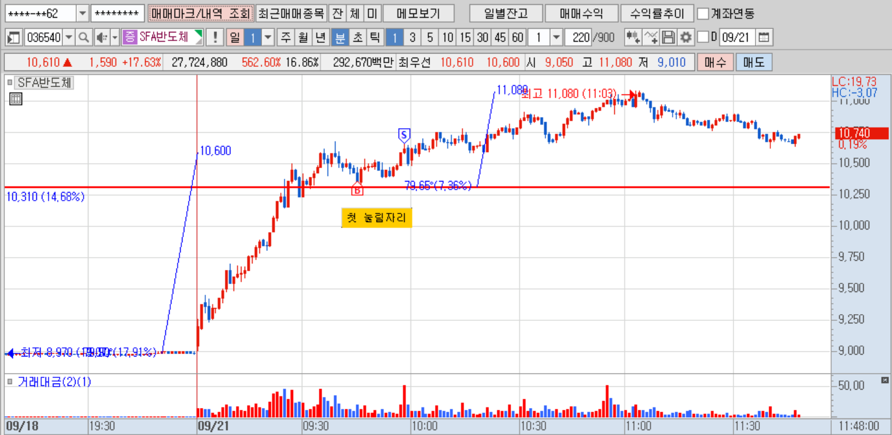
Task: Click the 220 candle count input field
Action: 578,37
